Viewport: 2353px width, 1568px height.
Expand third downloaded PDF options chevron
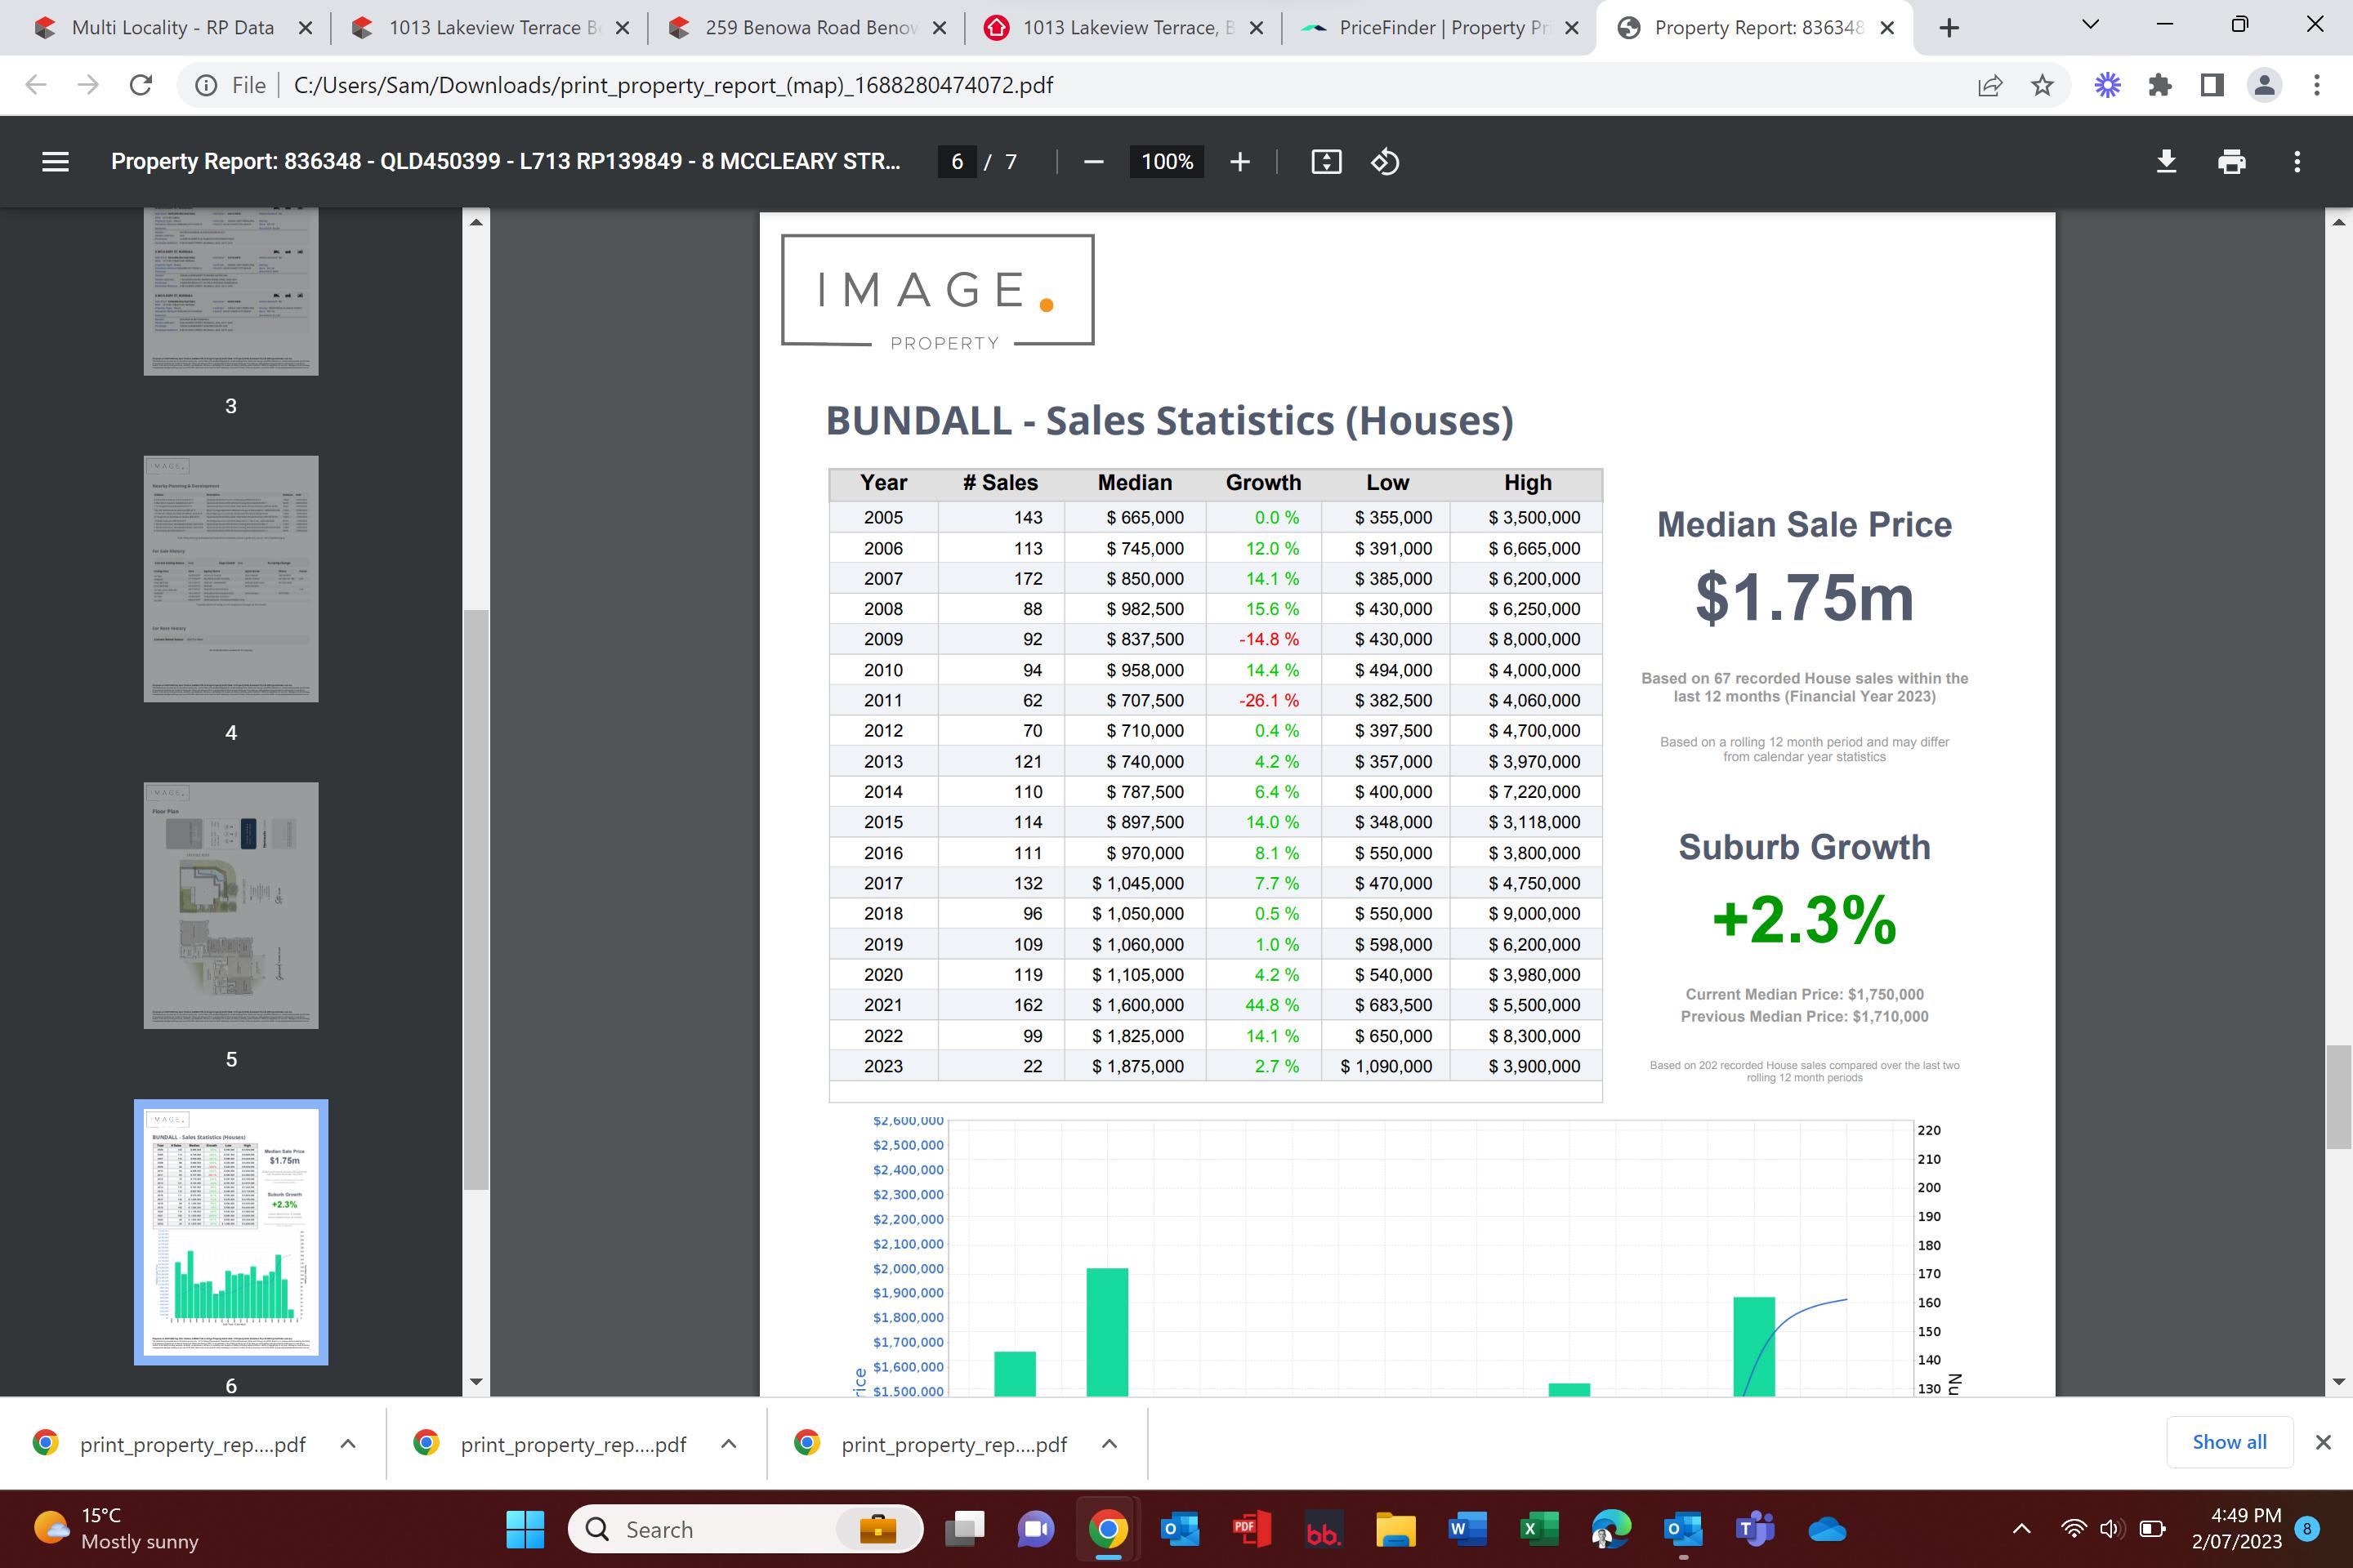coord(1109,1443)
